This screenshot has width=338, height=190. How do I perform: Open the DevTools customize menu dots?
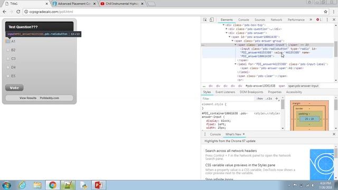coord(327,20)
